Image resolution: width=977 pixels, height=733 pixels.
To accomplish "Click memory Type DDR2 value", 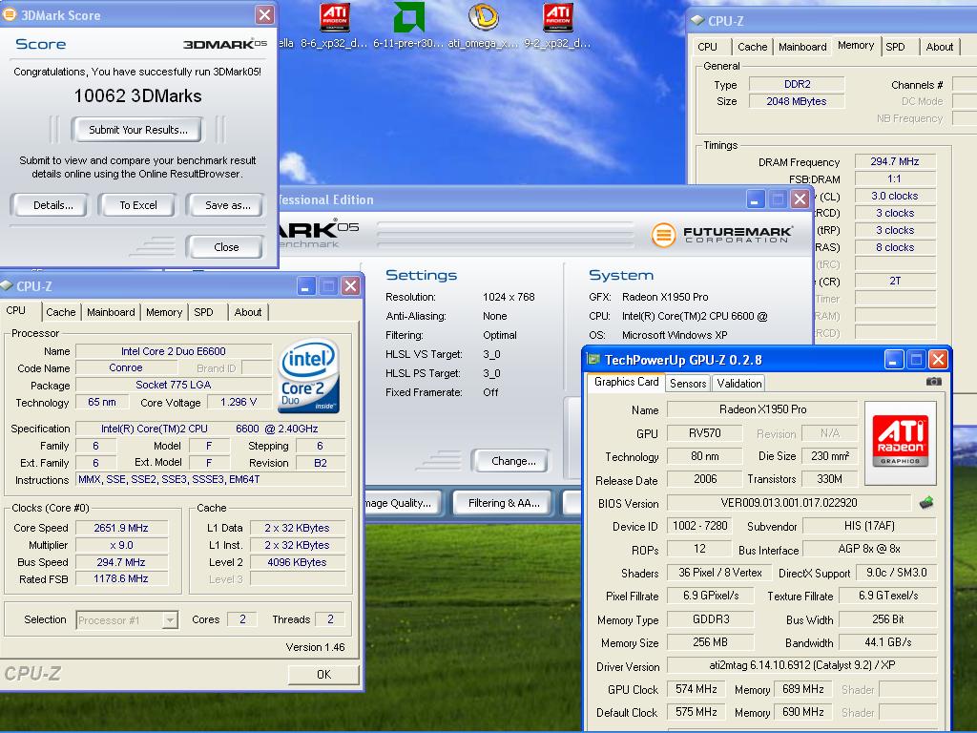I will point(797,84).
